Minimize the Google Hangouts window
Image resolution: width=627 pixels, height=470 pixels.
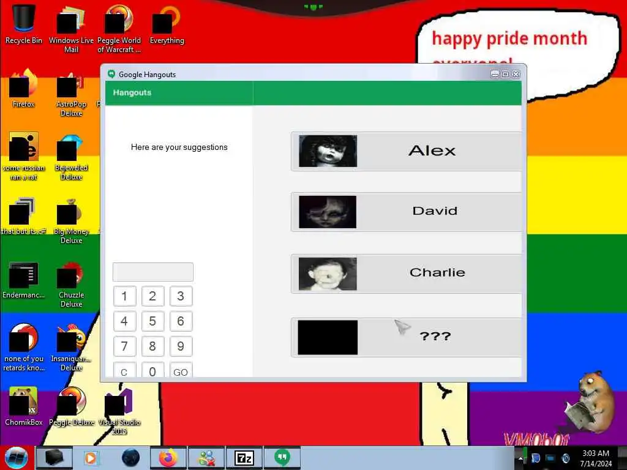(x=495, y=74)
